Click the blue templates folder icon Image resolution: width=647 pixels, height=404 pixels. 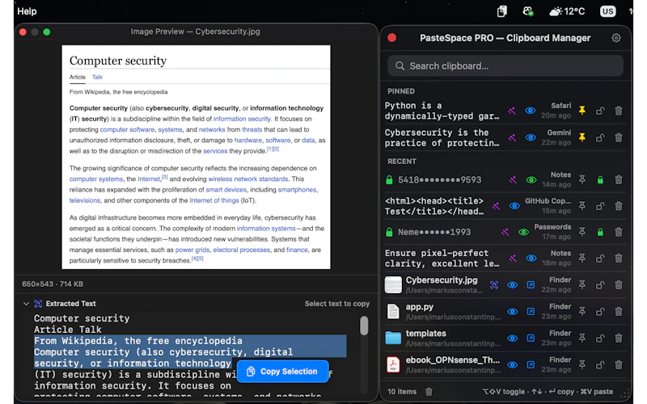coord(393,338)
